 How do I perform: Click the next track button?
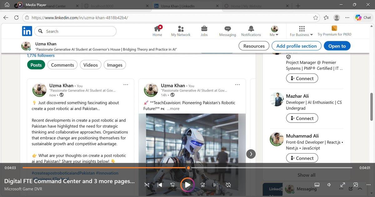coord(215,185)
